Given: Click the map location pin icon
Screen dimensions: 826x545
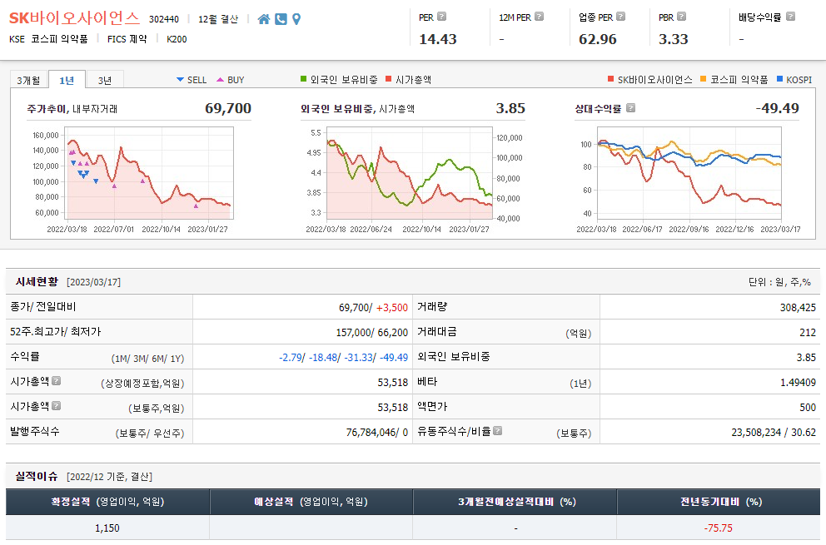Looking at the screenshot, I should [x=296, y=19].
